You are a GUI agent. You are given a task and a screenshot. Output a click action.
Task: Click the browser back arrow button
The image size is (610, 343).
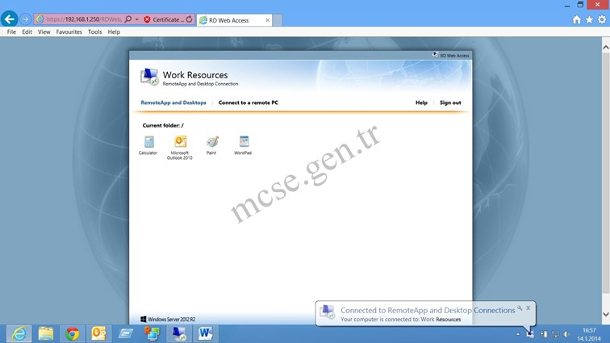(10, 19)
